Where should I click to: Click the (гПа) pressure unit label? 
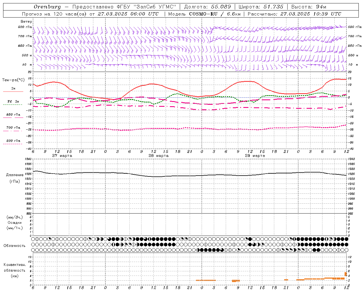pos(15,182)
